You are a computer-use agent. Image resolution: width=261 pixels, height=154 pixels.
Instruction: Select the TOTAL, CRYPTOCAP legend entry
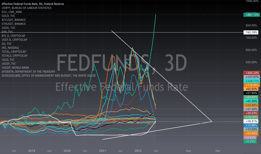(x=14, y=52)
